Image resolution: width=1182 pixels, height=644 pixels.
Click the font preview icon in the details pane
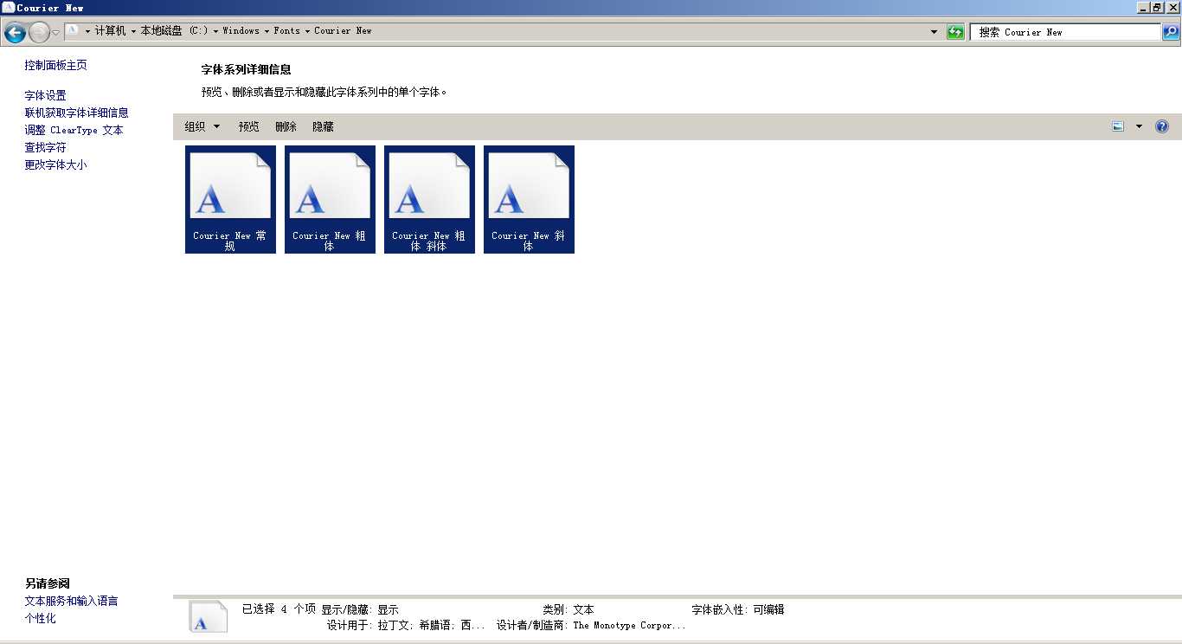tap(209, 617)
